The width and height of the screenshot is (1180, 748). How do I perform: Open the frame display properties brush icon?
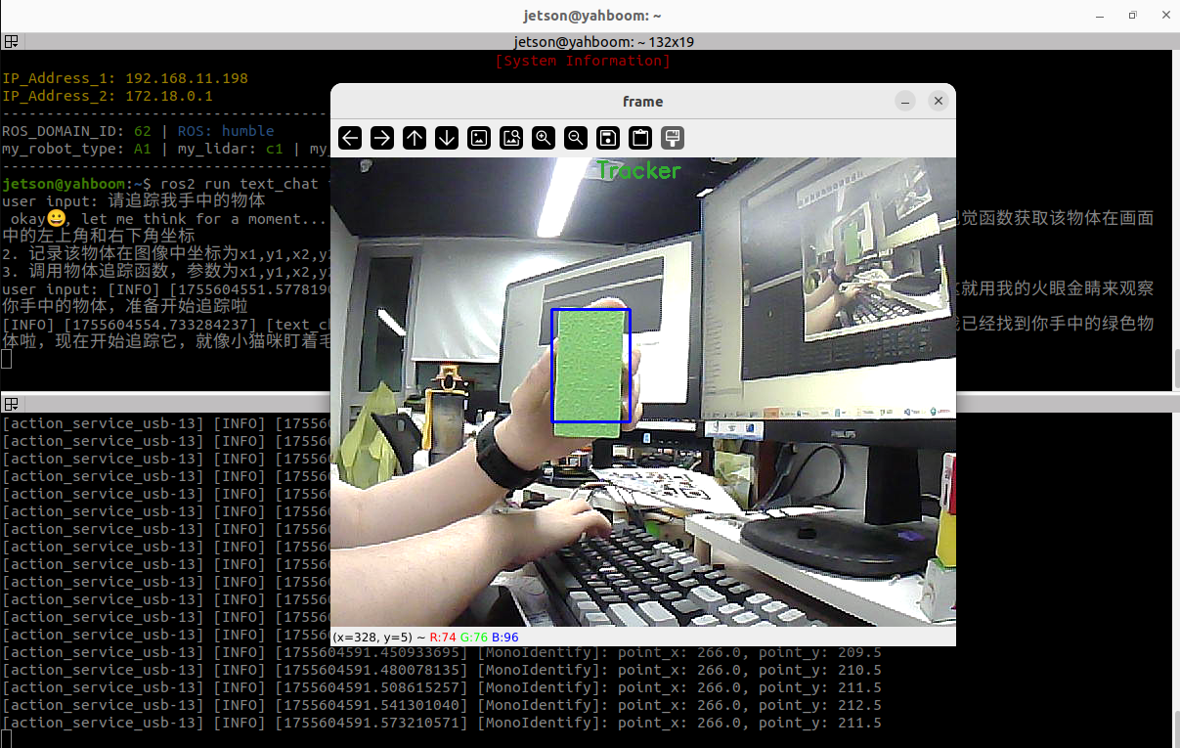[x=672, y=138]
